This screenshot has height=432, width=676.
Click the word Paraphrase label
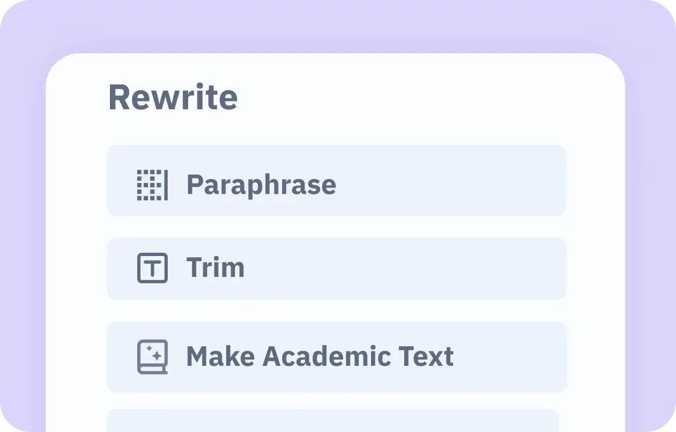[x=261, y=185]
